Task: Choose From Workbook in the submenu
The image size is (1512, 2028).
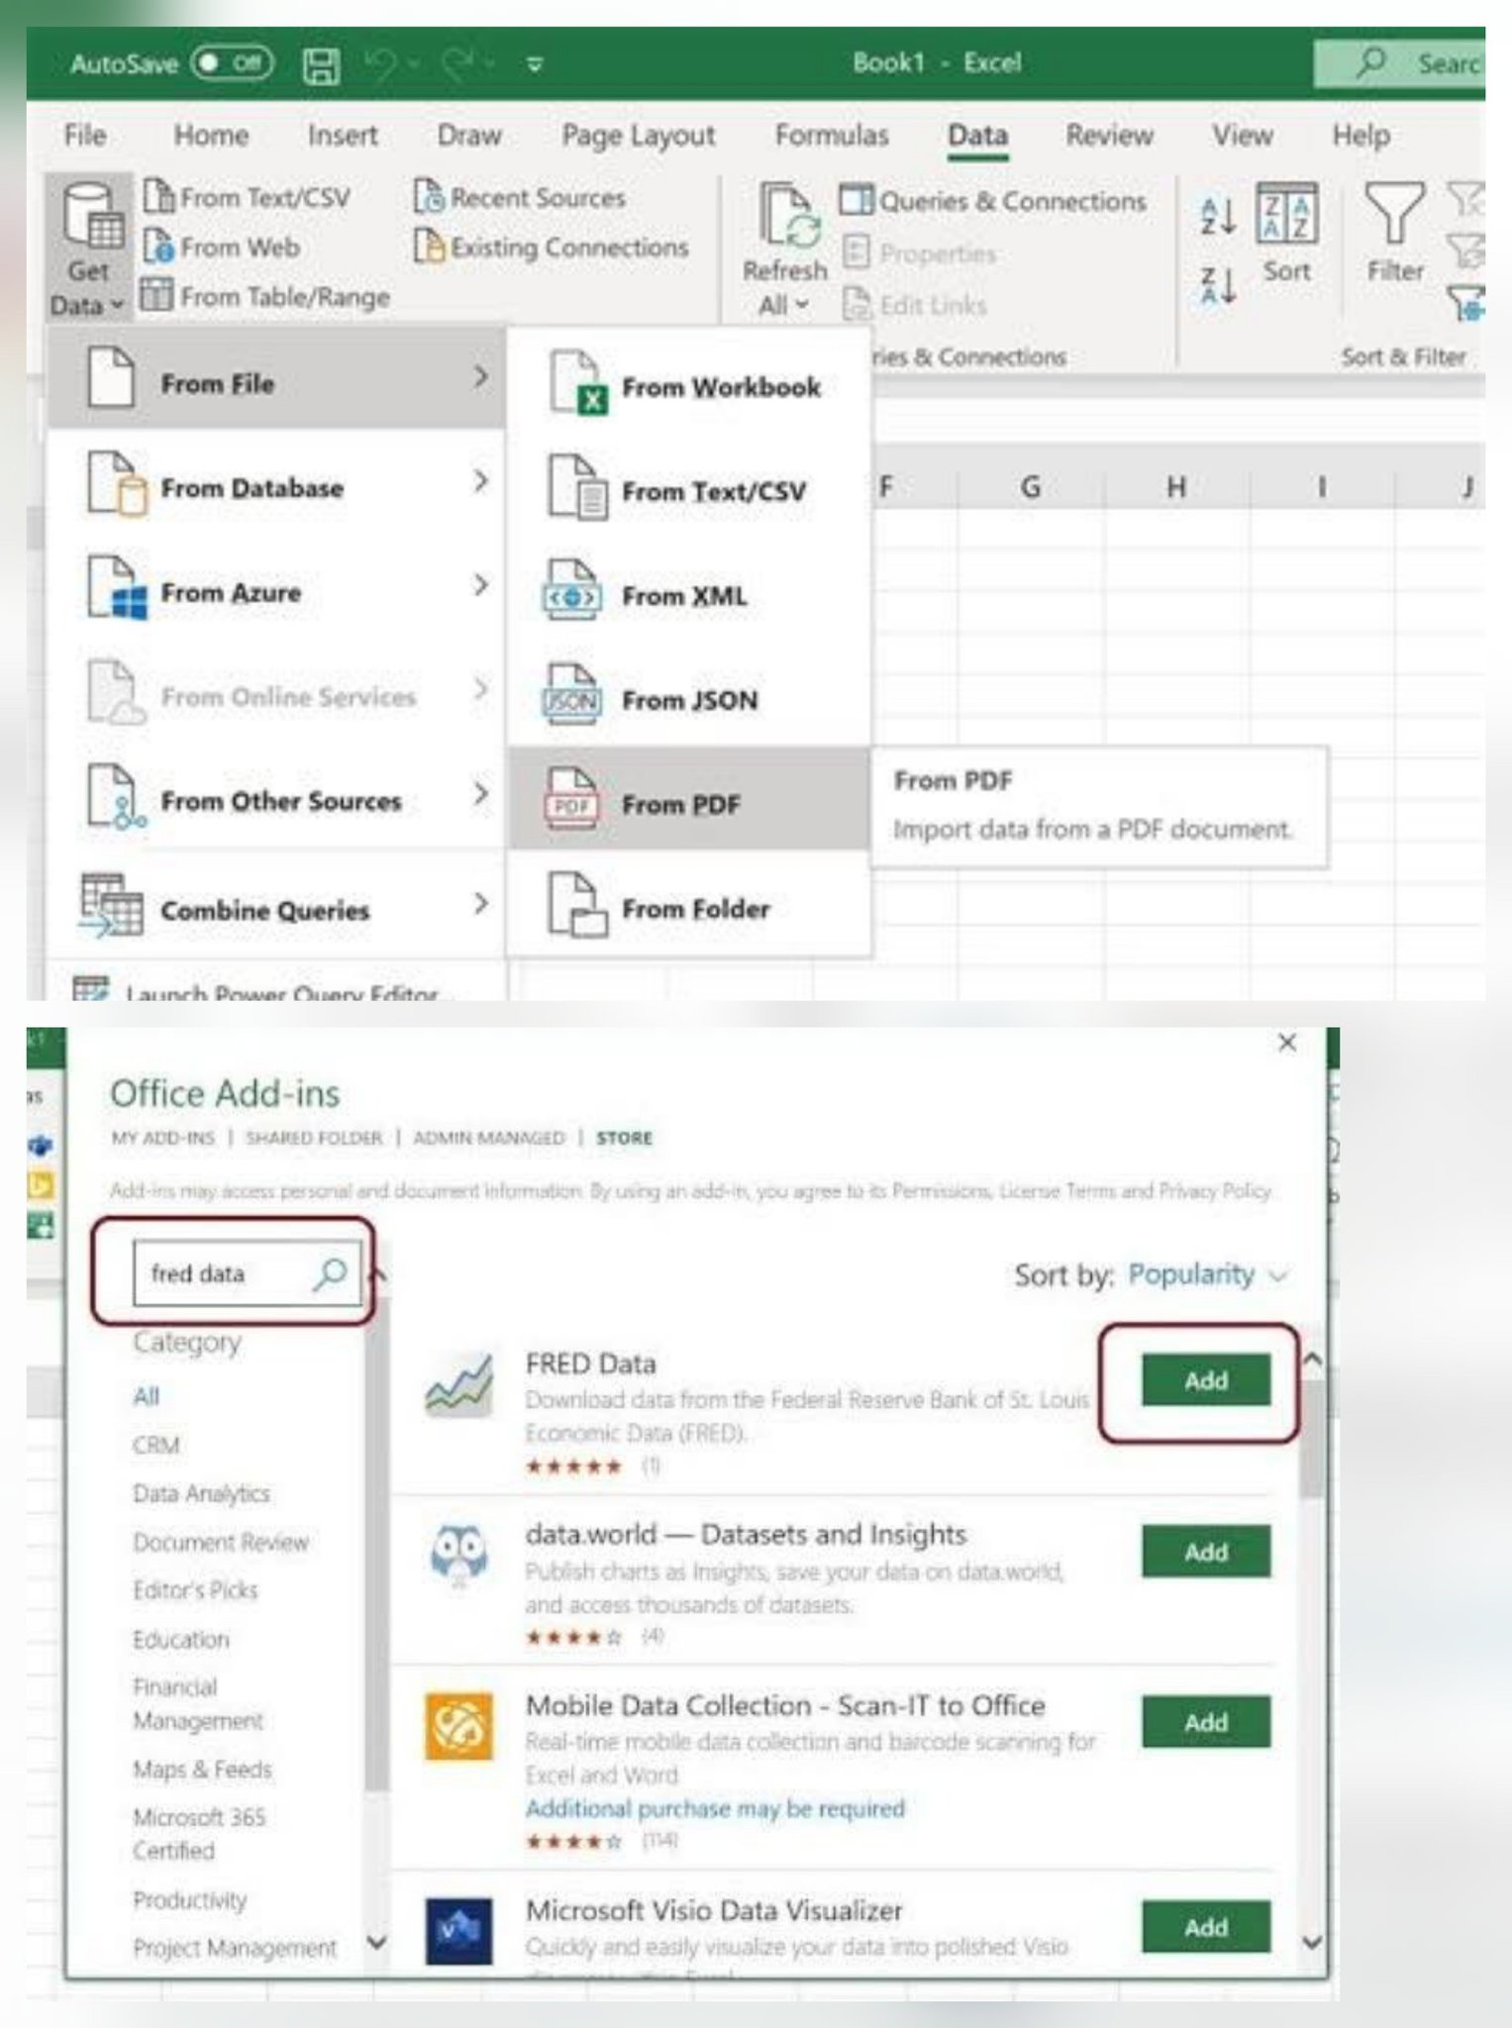Action: (689, 385)
